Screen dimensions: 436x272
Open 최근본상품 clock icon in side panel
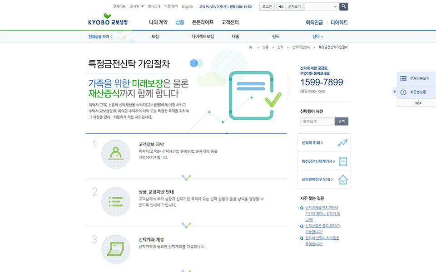pos(403,92)
